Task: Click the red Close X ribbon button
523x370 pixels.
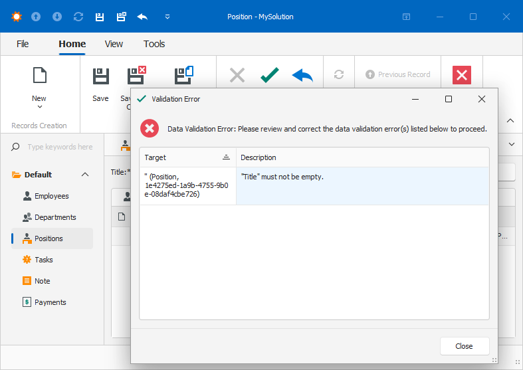Action: 462,75
